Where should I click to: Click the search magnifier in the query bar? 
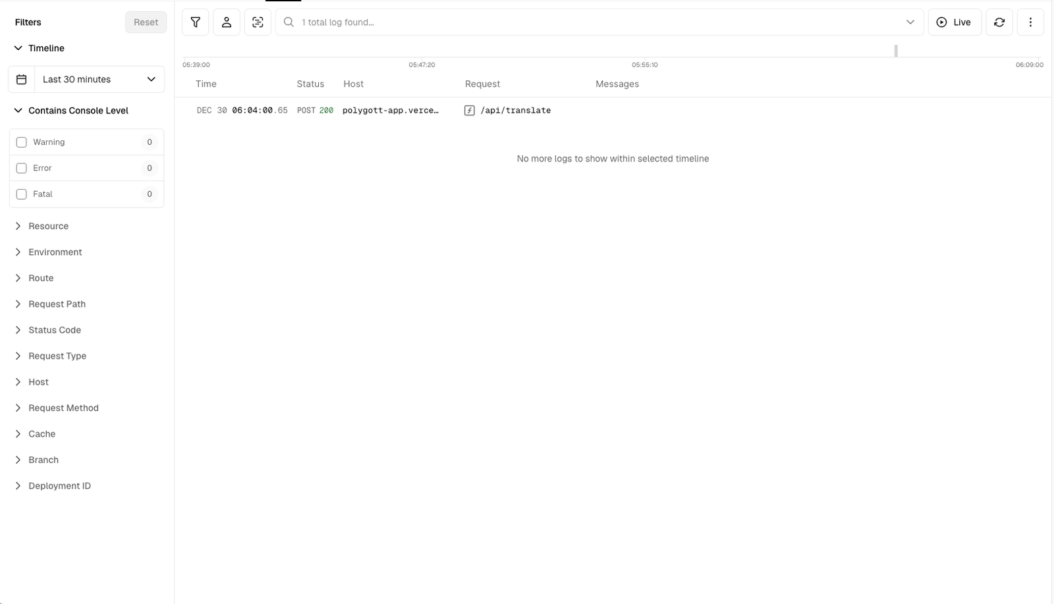[289, 22]
